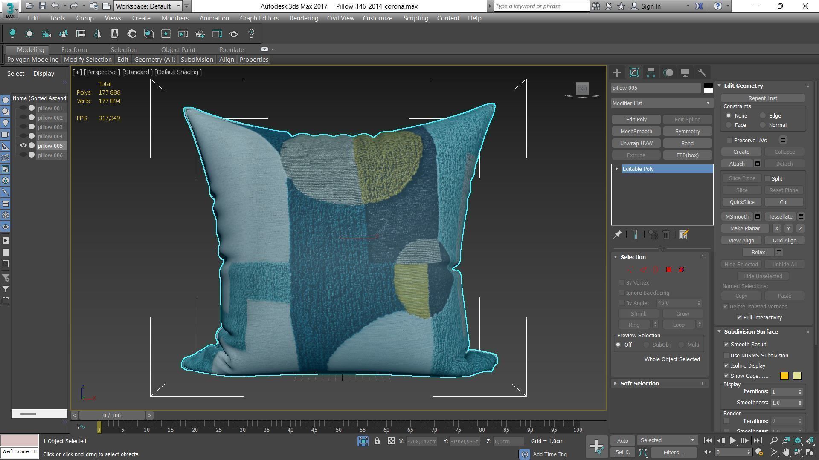The width and height of the screenshot is (819, 460).
Task: Switch to the Freeform ribbon tab
Action: point(74,50)
